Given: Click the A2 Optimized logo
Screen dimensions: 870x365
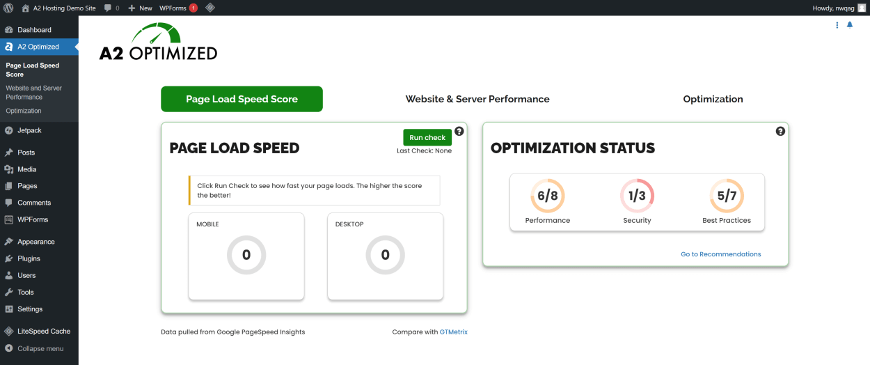Looking at the screenshot, I should tap(158, 42).
